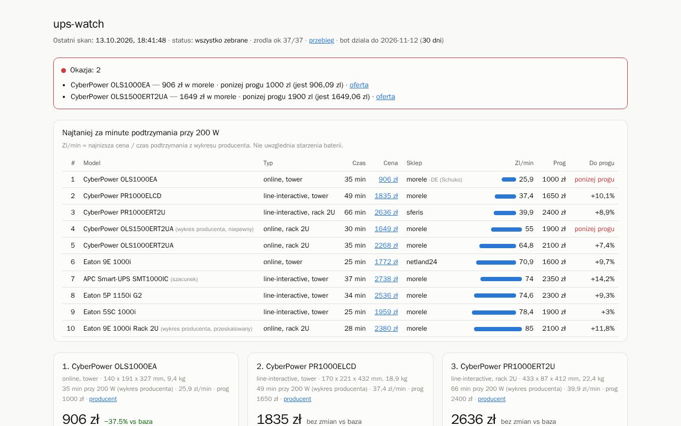Click the '(wykres producenta, niepewny)' note
Viewport: 681px width, 426px height.
coord(214,230)
